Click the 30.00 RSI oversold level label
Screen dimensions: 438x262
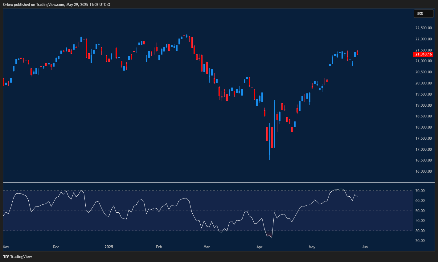tap(420, 231)
